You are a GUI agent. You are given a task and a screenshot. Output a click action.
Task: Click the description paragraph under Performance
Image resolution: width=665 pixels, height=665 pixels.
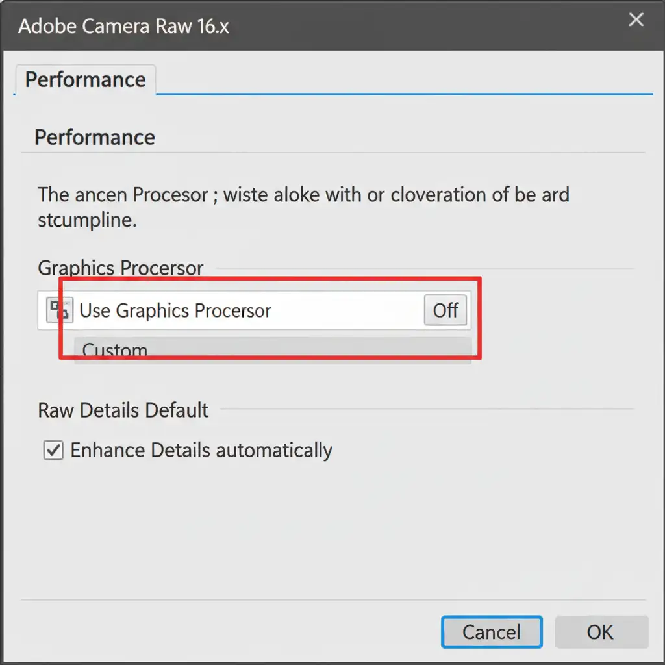click(x=303, y=206)
